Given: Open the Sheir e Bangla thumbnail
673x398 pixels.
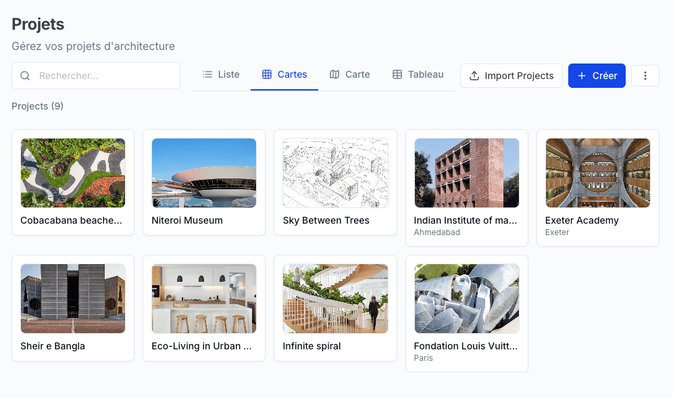Looking at the screenshot, I should [x=73, y=299].
